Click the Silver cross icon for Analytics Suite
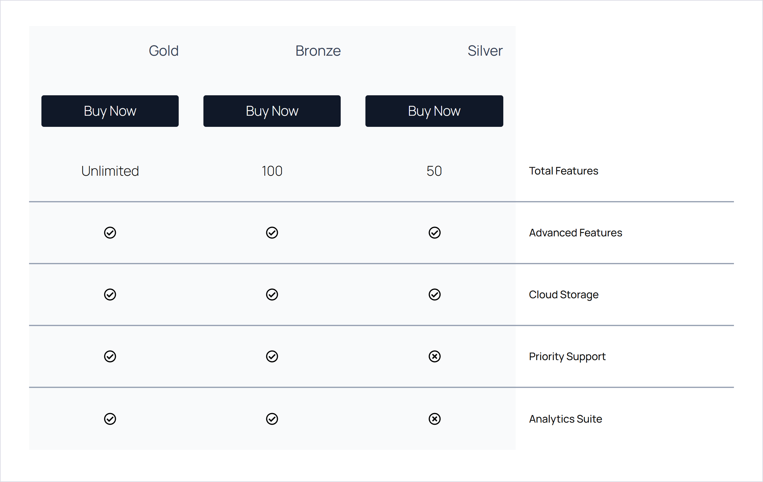 [x=434, y=419]
